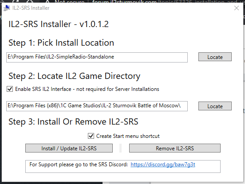Click the Create Start menu shortcut label text
The image size is (245, 184).
point(128,136)
